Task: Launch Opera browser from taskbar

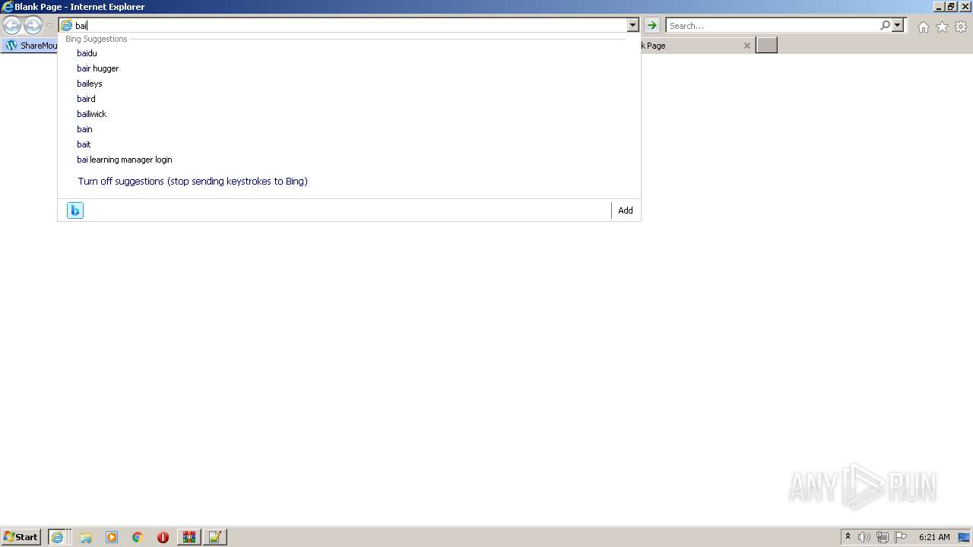Action: pyautogui.click(x=163, y=537)
